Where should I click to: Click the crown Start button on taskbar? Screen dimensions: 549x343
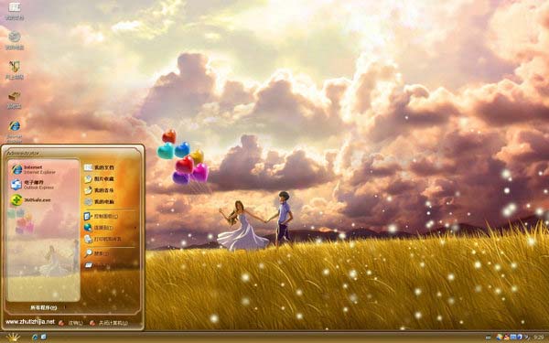point(13,338)
